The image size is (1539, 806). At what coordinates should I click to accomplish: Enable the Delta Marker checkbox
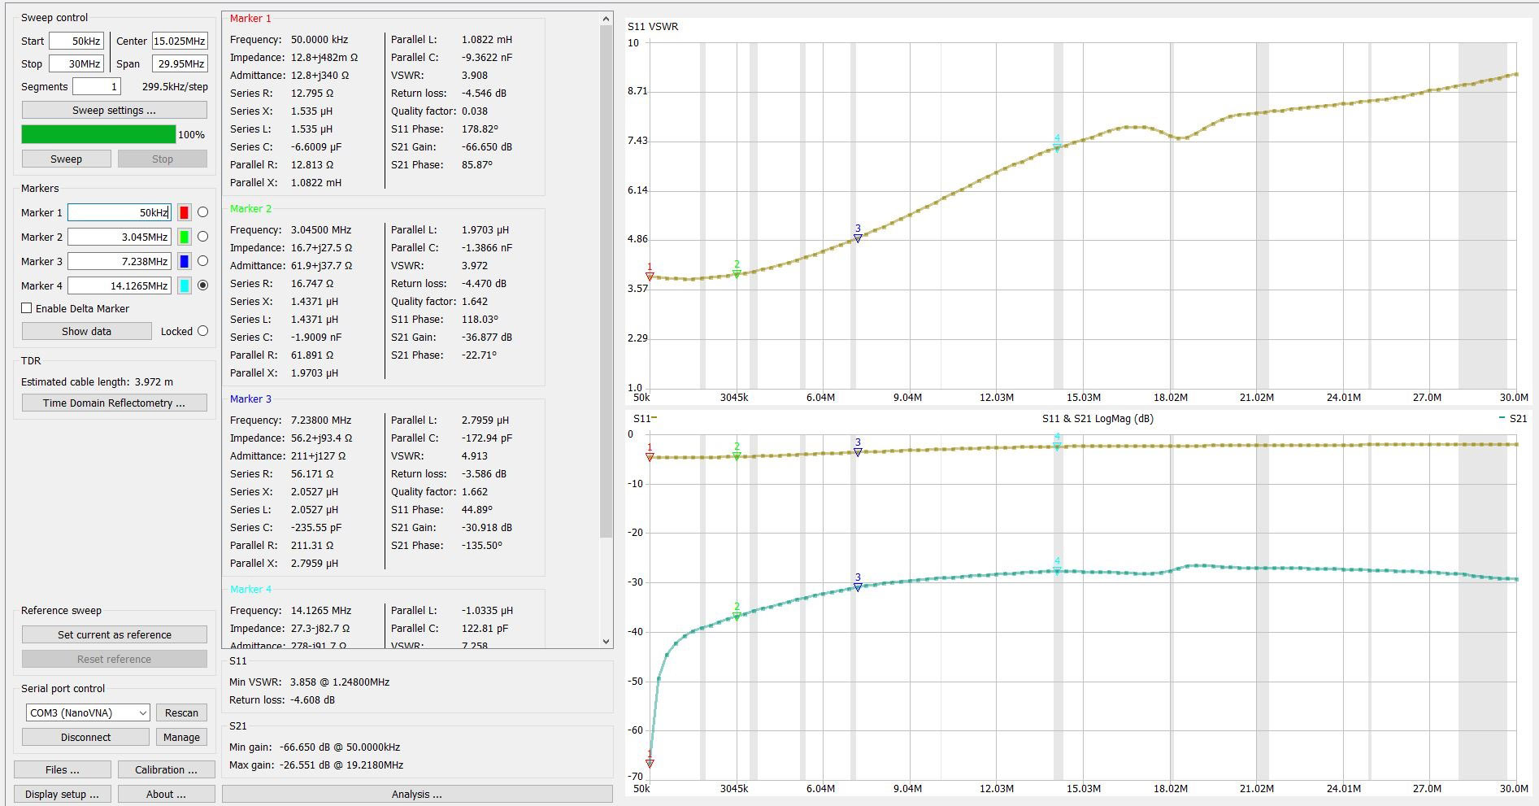tap(27, 308)
